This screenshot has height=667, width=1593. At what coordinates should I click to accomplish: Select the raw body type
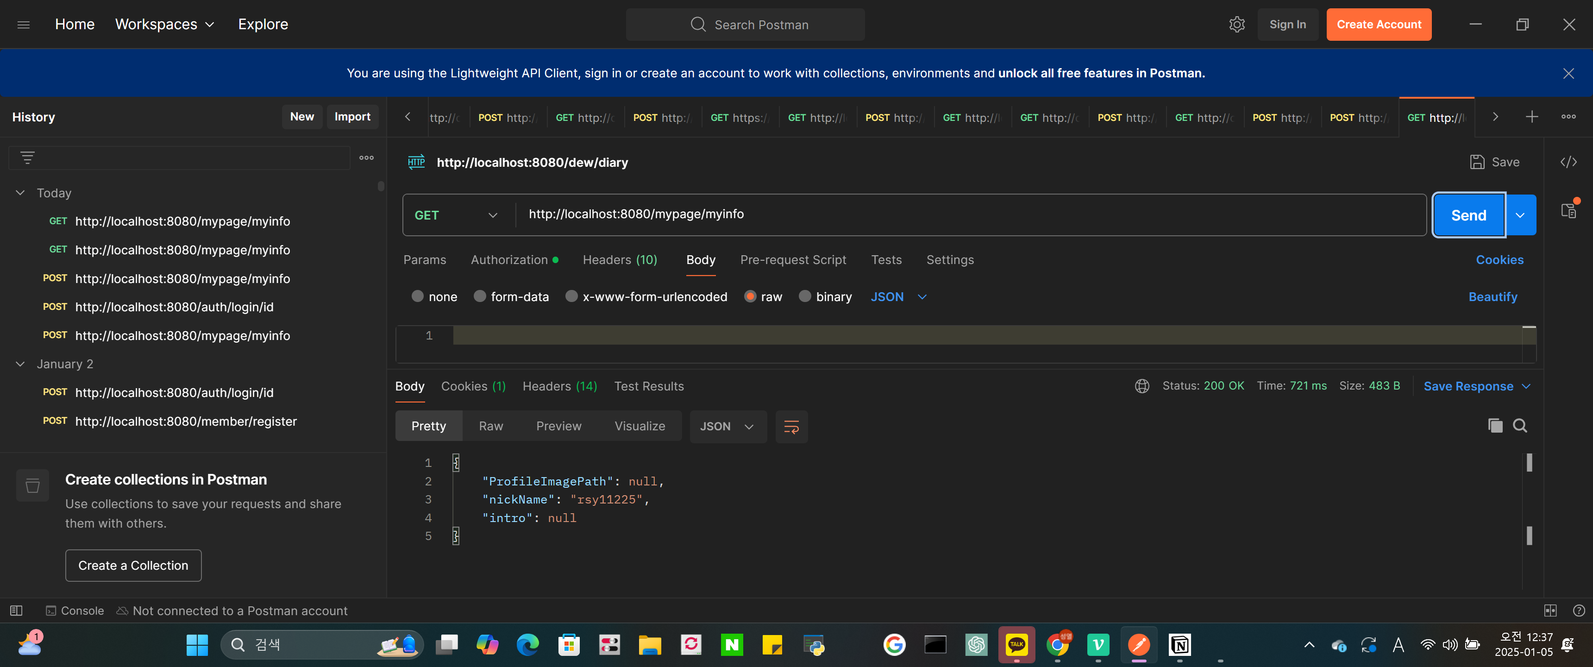click(x=750, y=296)
